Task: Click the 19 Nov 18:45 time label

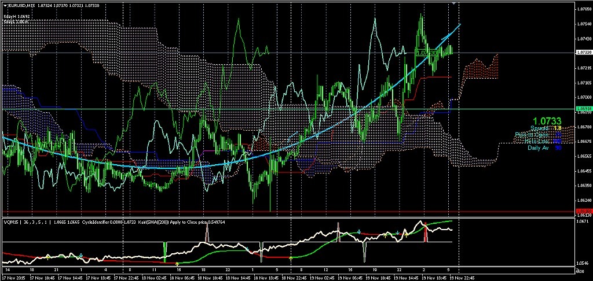Action: point(435,277)
